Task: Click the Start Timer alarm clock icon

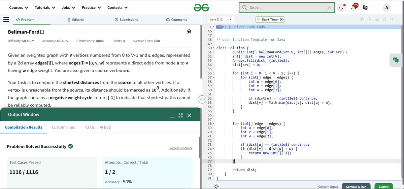Action: click(x=259, y=19)
